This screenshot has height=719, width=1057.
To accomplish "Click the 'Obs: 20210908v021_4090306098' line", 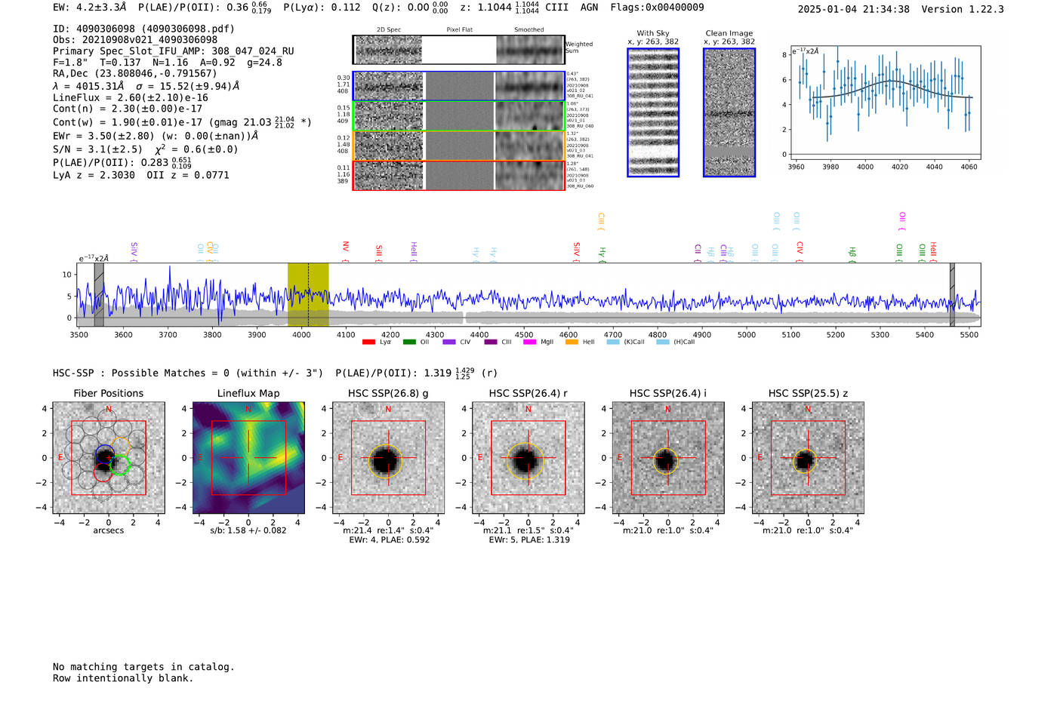I will [135, 40].
